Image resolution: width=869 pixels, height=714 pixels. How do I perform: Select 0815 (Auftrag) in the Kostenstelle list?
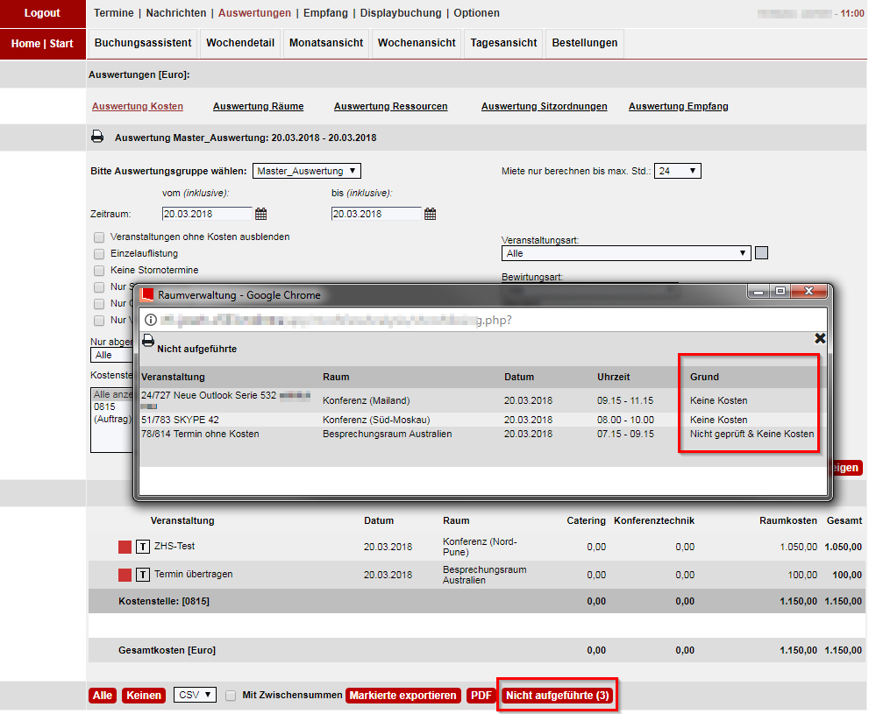pos(113,413)
